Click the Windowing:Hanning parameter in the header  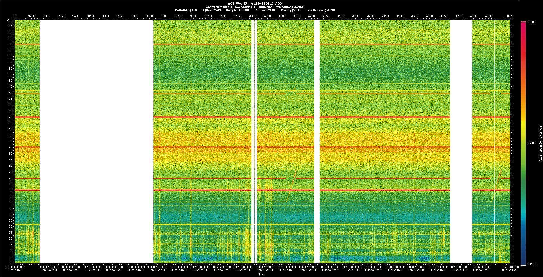[x=290, y=7]
